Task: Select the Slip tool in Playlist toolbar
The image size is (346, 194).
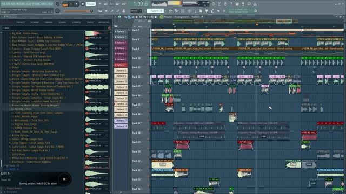Action: tap(141, 17)
